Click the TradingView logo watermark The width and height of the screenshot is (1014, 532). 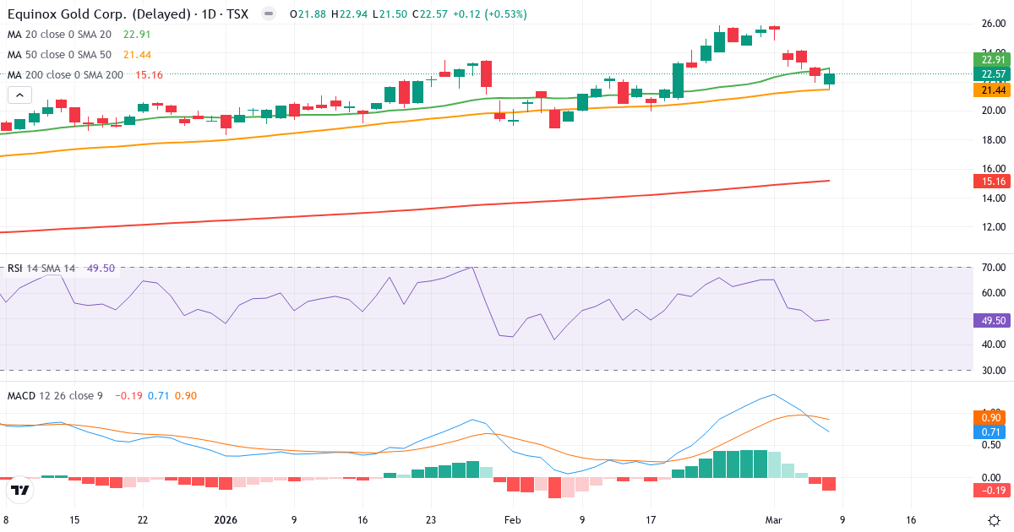[x=19, y=491]
